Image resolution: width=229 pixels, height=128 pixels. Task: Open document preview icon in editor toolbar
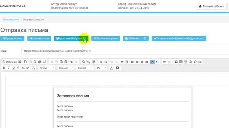(35, 62)
